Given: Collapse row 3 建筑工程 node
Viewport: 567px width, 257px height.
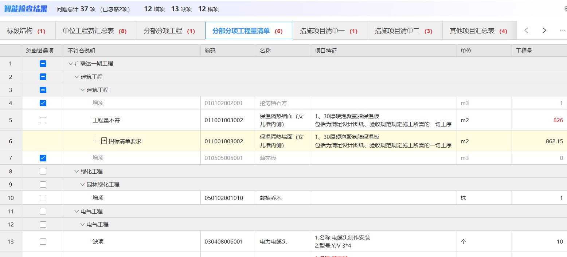Looking at the screenshot, I should click(x=82, y=90).
